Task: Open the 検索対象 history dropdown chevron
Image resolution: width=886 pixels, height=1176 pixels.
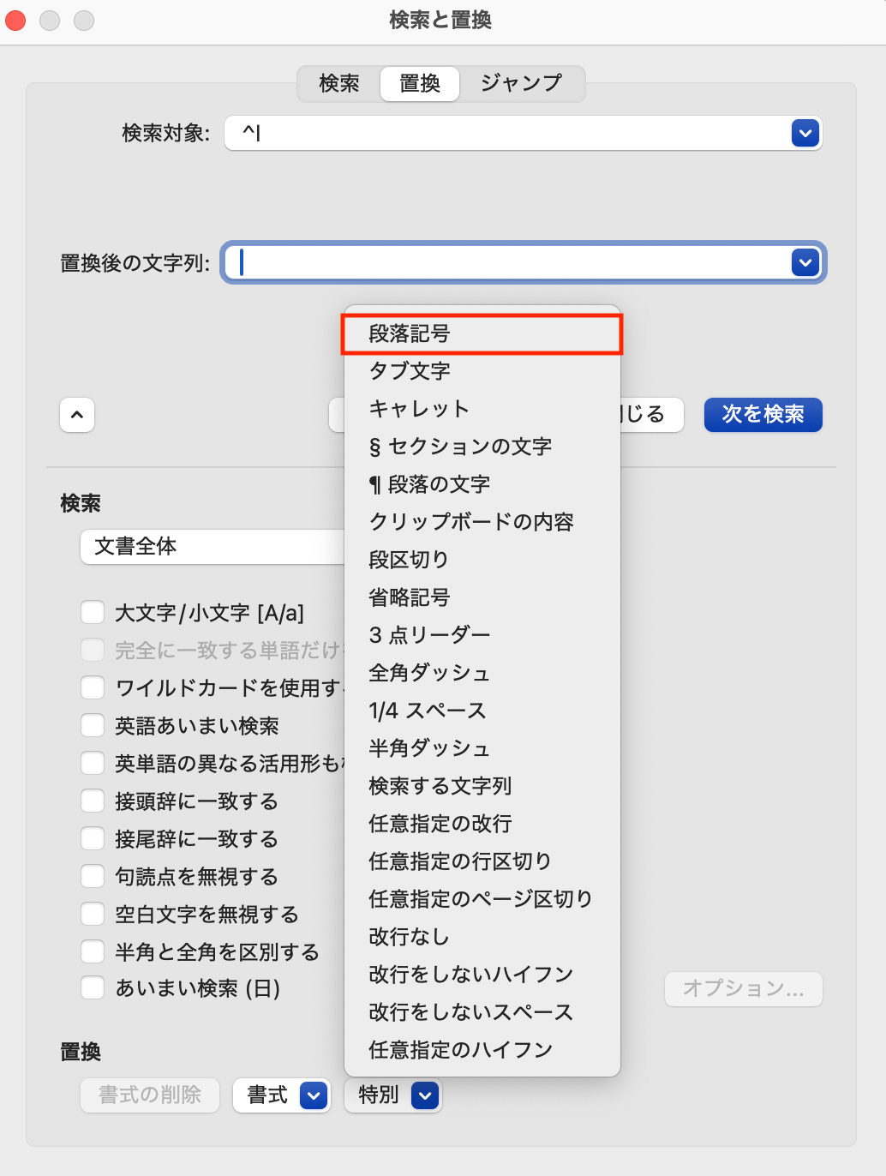Action: [x=803, y=133]
